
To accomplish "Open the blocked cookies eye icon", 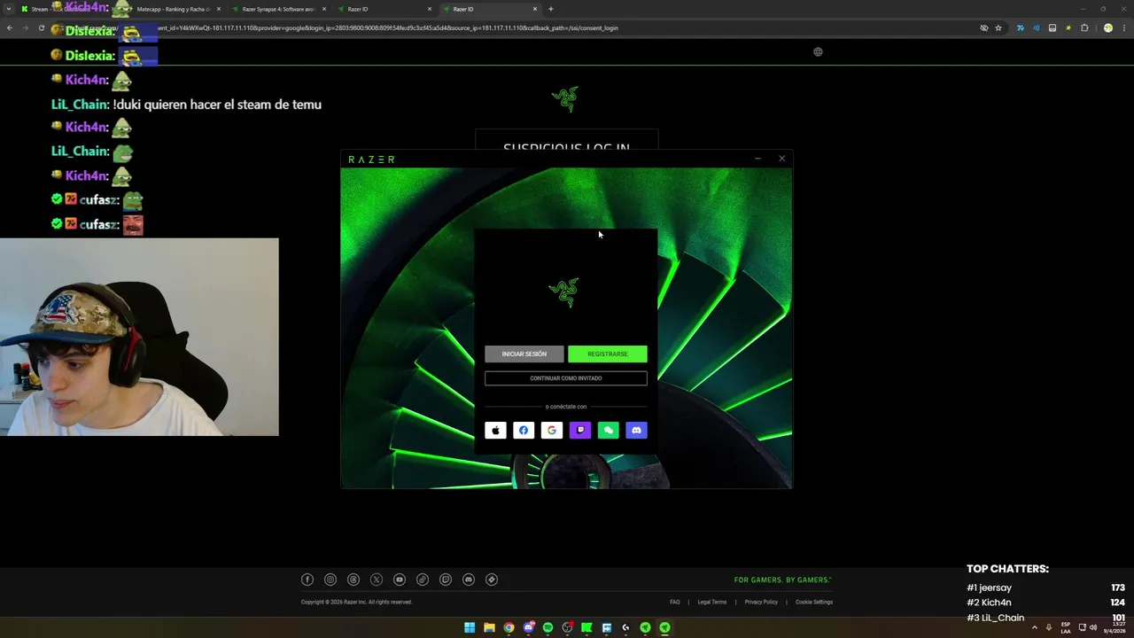I will point(983,27).
